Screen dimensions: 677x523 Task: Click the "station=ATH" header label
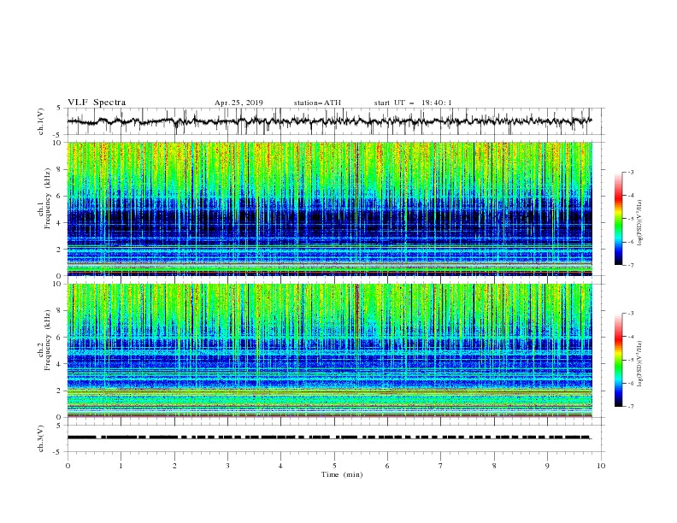[317, 103]
